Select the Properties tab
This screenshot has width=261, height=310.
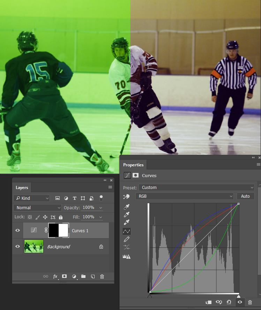pyautogui.click(x=133, y=165)
